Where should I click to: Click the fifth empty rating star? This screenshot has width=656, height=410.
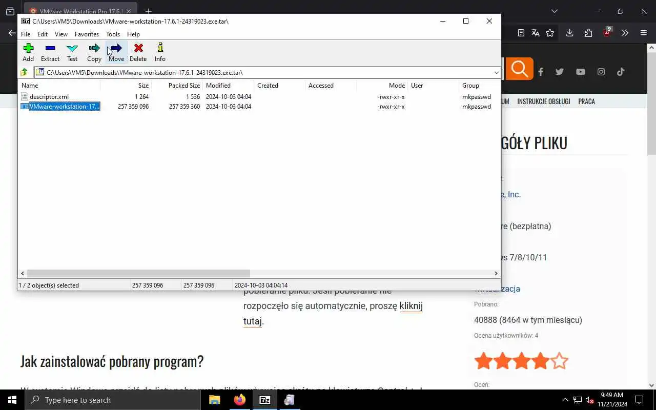click(559, 361)
